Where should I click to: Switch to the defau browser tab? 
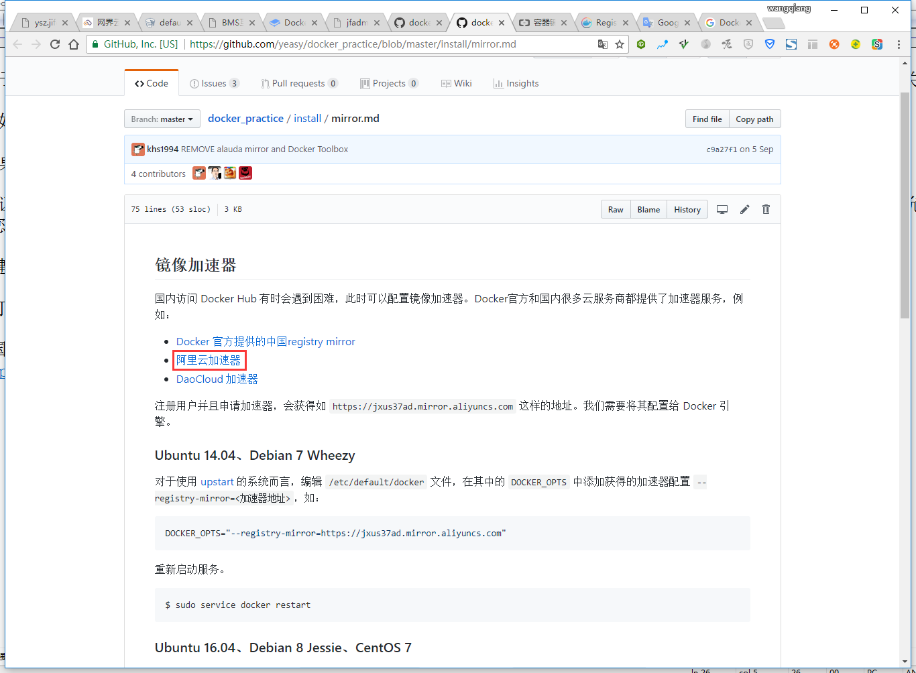click(168, 23)
